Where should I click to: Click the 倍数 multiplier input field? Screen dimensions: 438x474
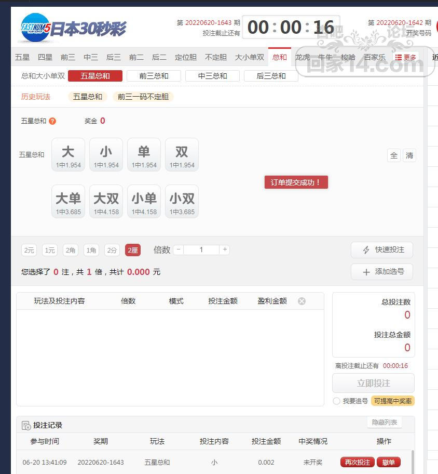pyautogui.click(x=201, y=249)
